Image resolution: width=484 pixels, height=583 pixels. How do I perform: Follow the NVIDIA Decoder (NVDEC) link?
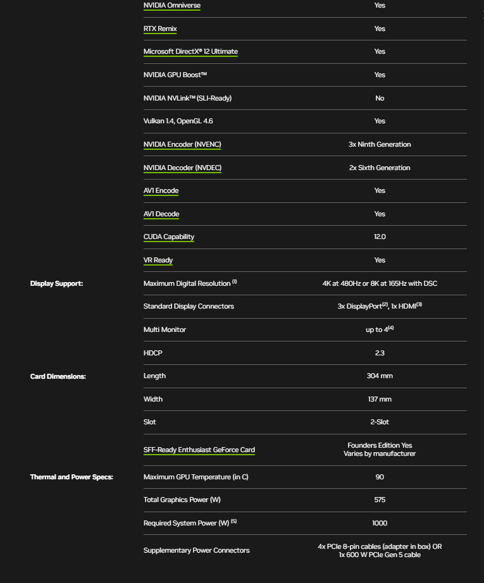182,168
